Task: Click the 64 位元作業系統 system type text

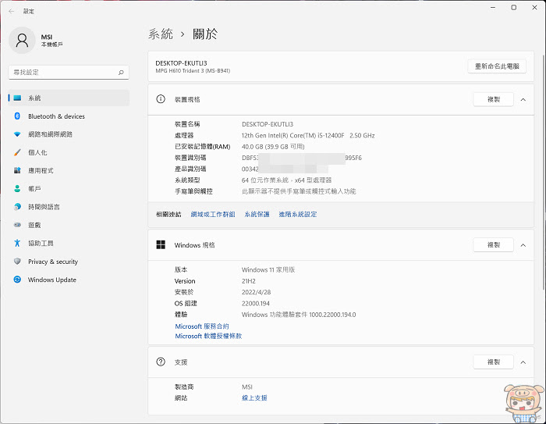Action: tap(286, 180)
